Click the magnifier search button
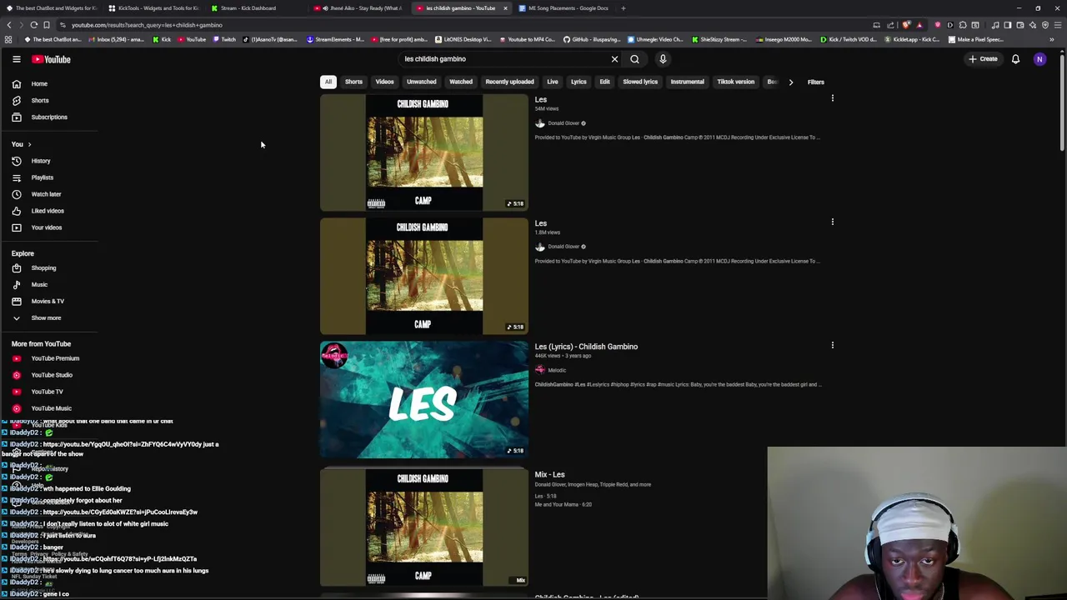Viewport: 1067px width, 600px height. [634, 59]
